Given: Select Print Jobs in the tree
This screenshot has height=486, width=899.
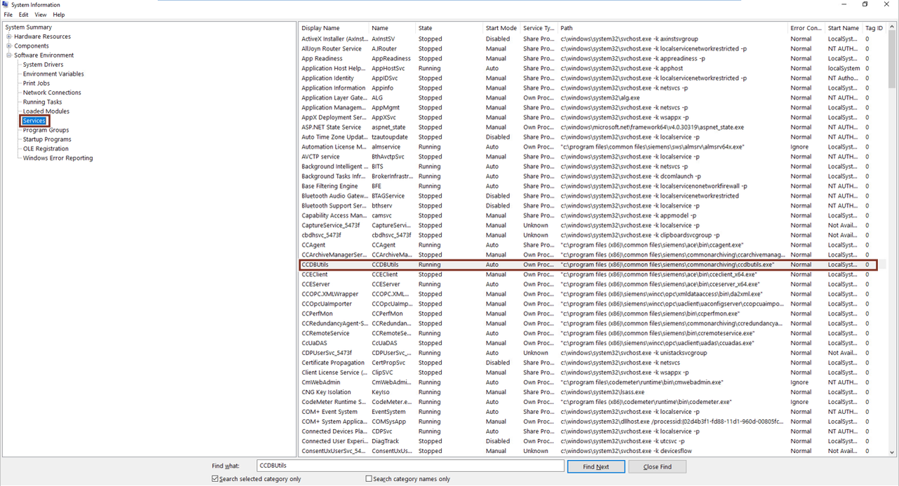Looking at the screenshot, I should point(37,83).
